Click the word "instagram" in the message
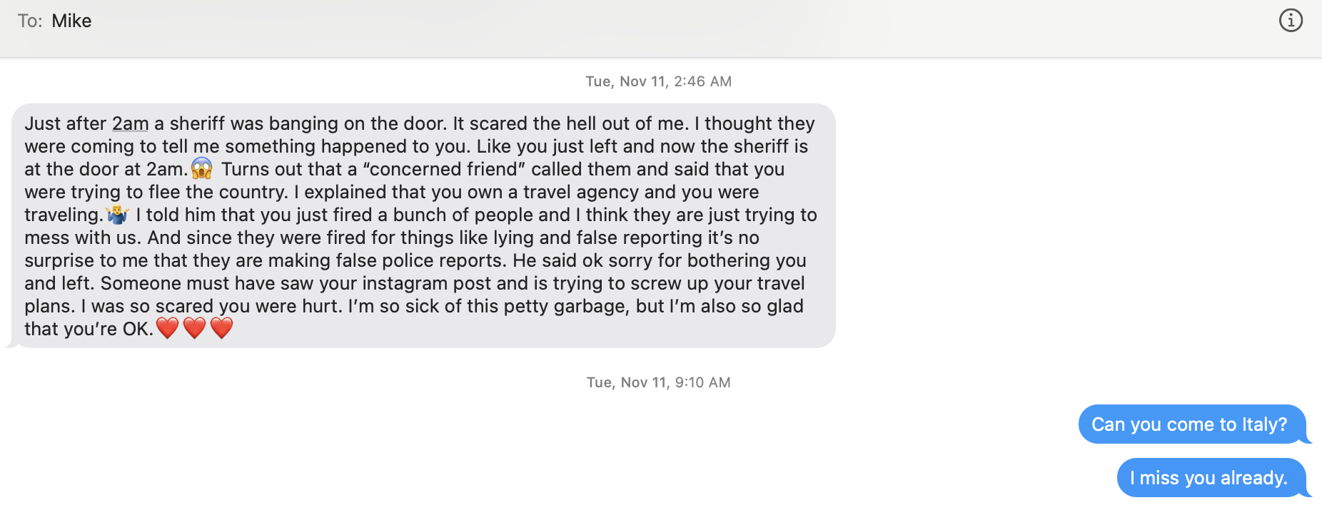This screenshot has width=1322, height=515. pos(405,283)
